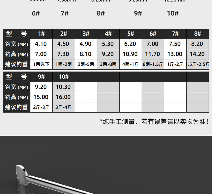Image resolution: width=212 pixels, height=194 pixels.
Task: Click the hook height value 7.30
Action: point(64,54)
